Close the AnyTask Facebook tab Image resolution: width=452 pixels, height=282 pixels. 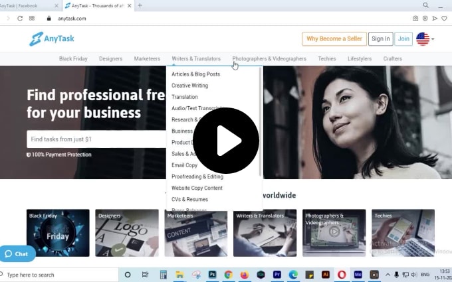click(56, 5)
